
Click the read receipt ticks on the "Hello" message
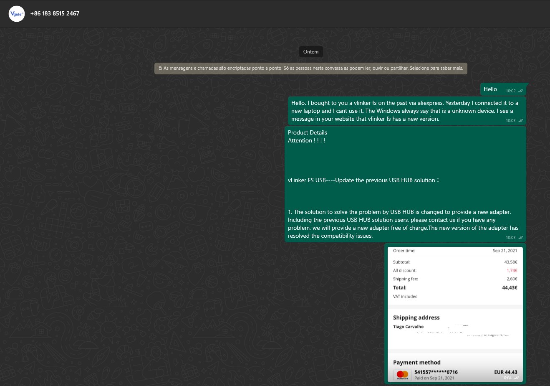tap(520, 91)
